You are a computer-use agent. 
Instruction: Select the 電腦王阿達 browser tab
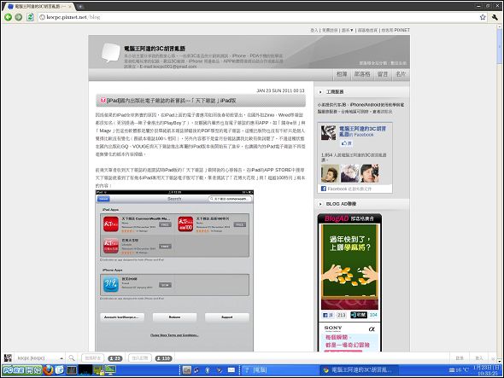coord(38,7)
